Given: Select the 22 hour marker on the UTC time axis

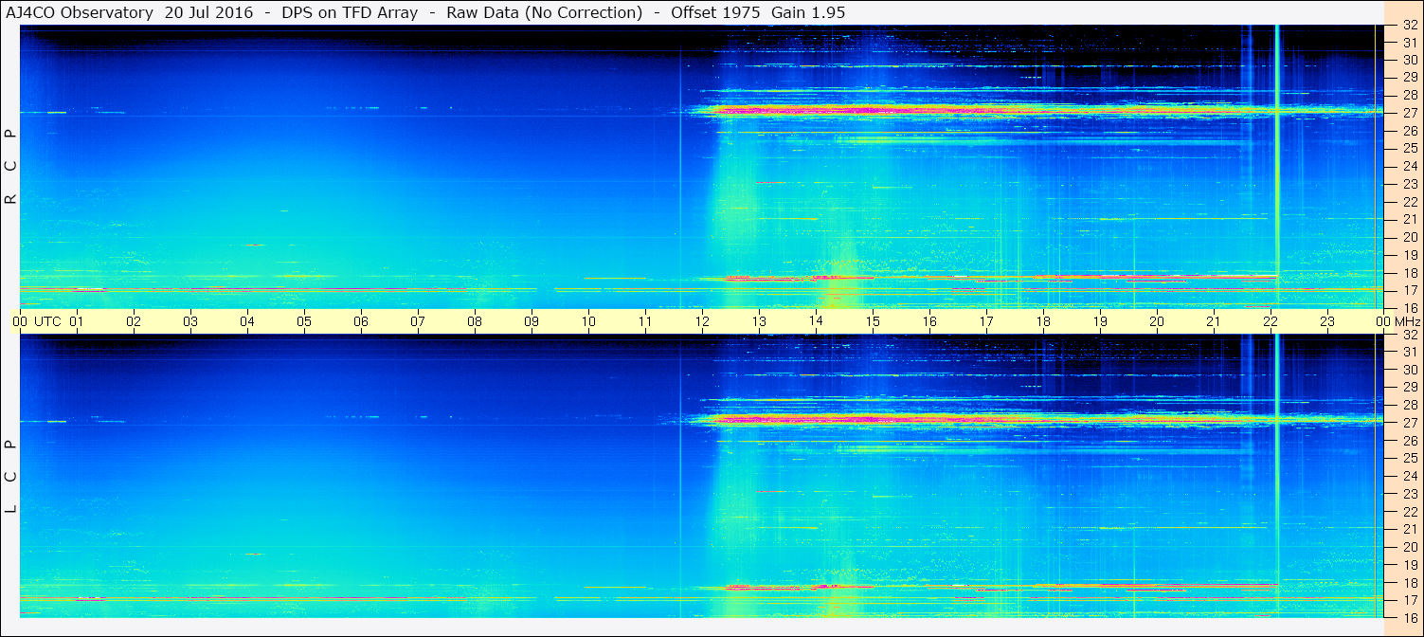Looking at the screenshot, I should [x=1271, y=321].
